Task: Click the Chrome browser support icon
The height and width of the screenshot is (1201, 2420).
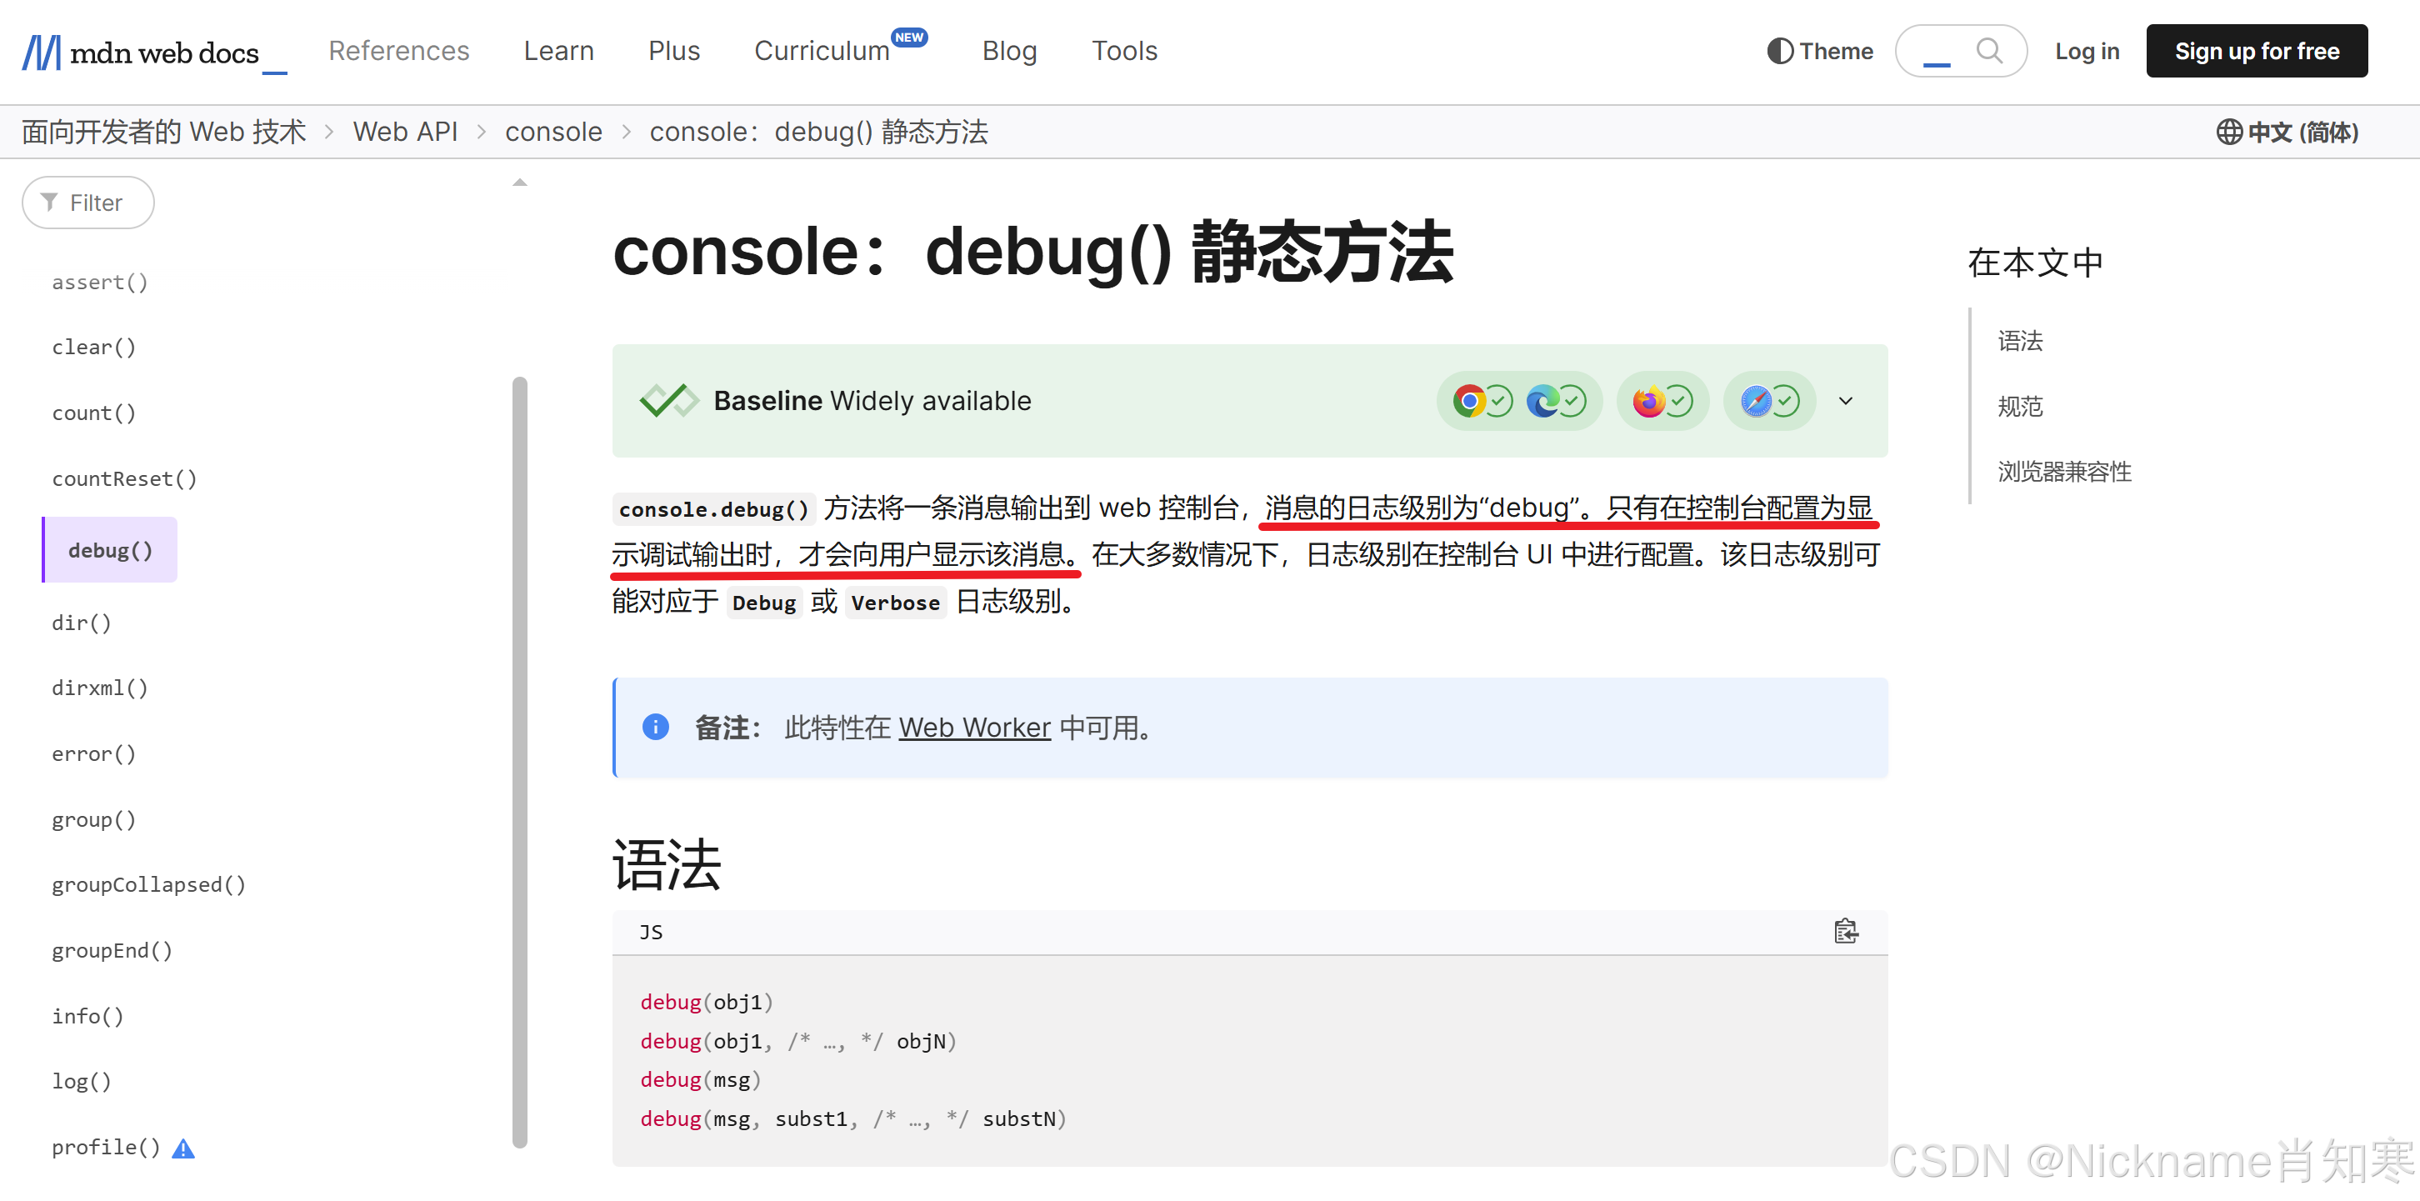Action: click(x=1468, y=401)
